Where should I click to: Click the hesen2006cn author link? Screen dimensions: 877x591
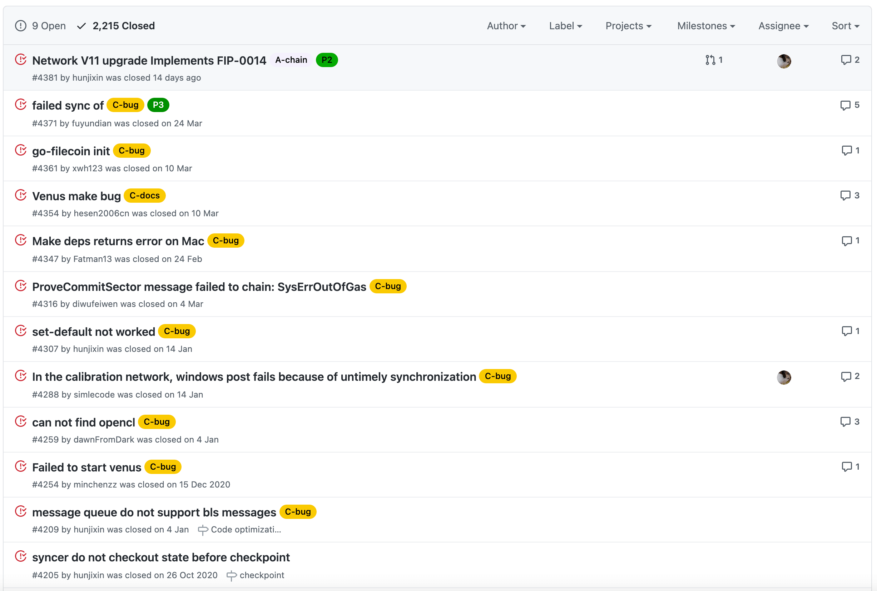101,213
